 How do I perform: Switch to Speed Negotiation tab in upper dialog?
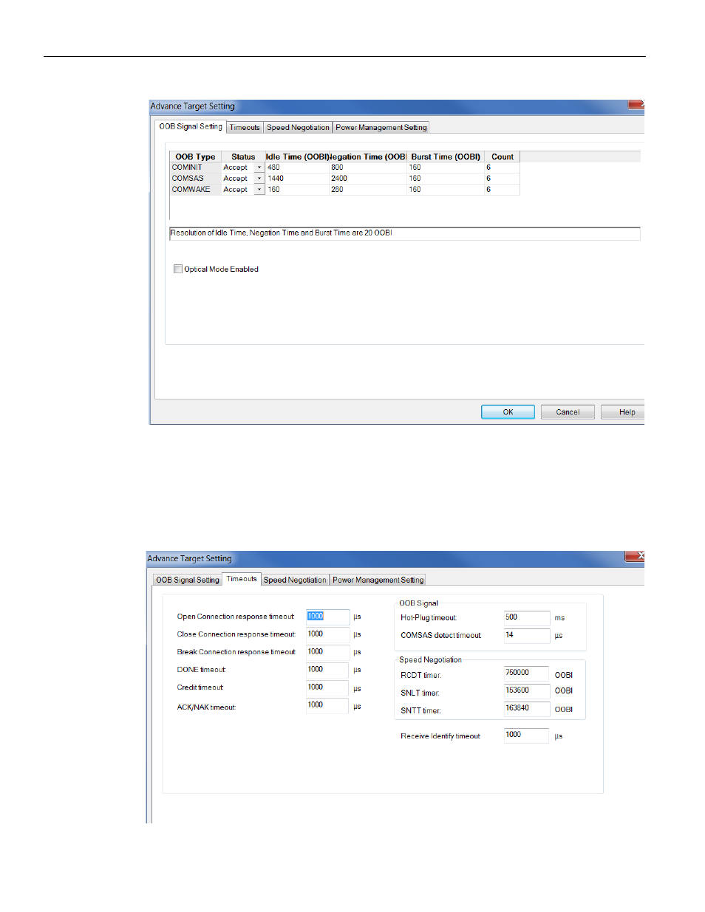[x=298, y=128]
